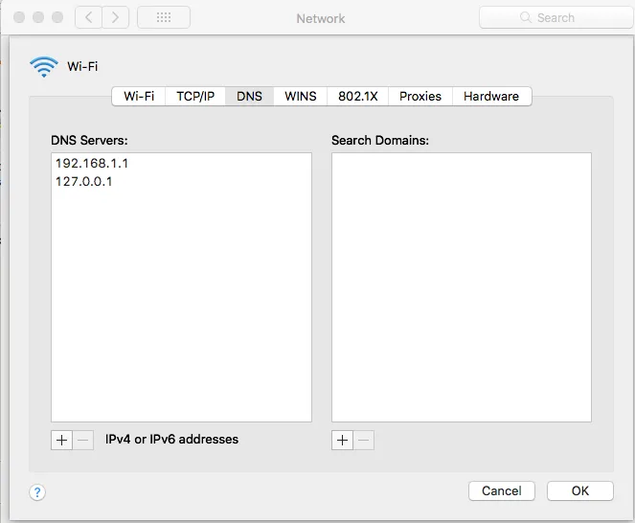Click the minimize window button

(38, 17)
